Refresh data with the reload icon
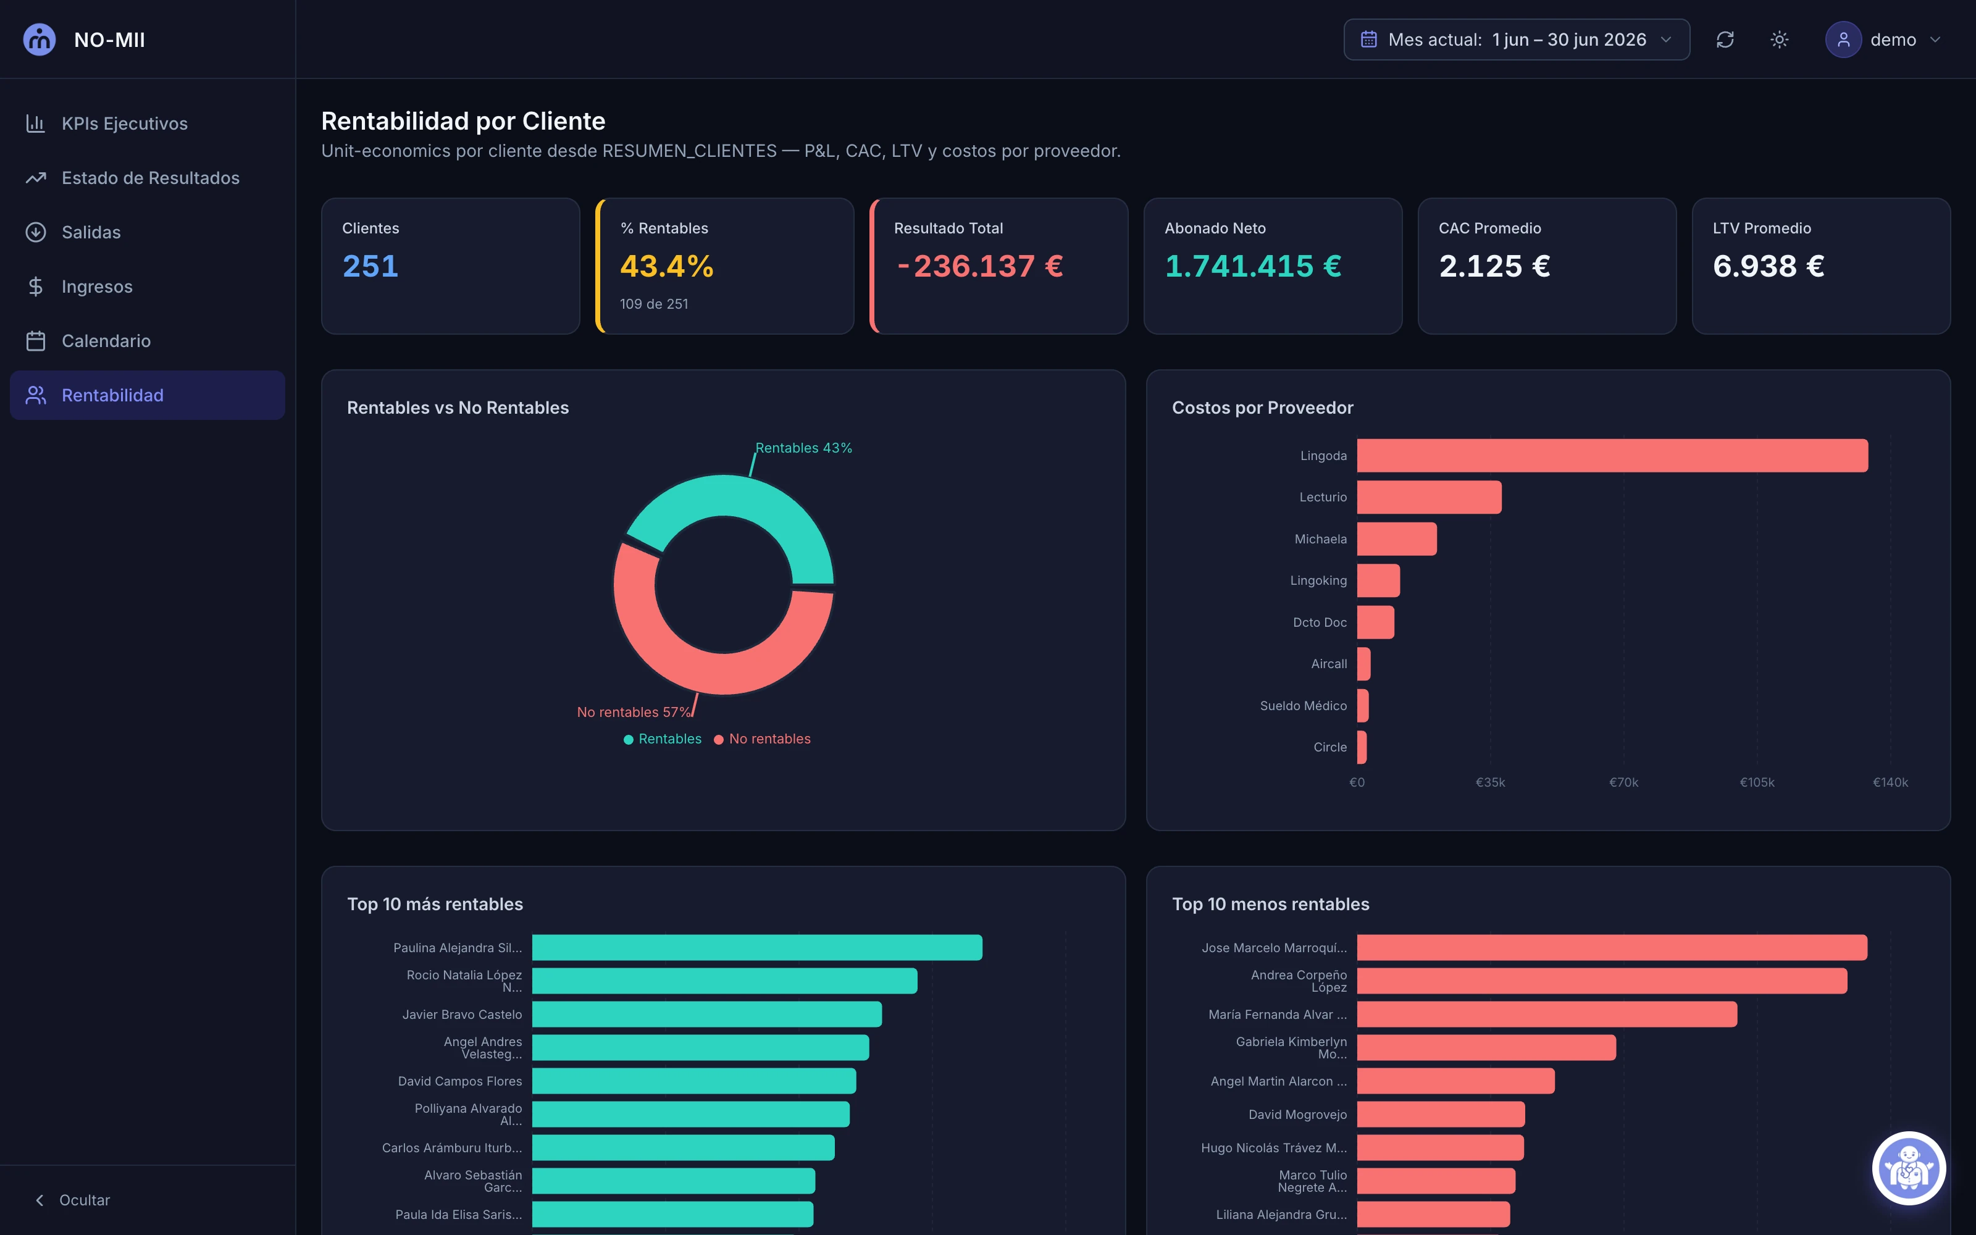1976x1235 pixels. [1725, 39]
